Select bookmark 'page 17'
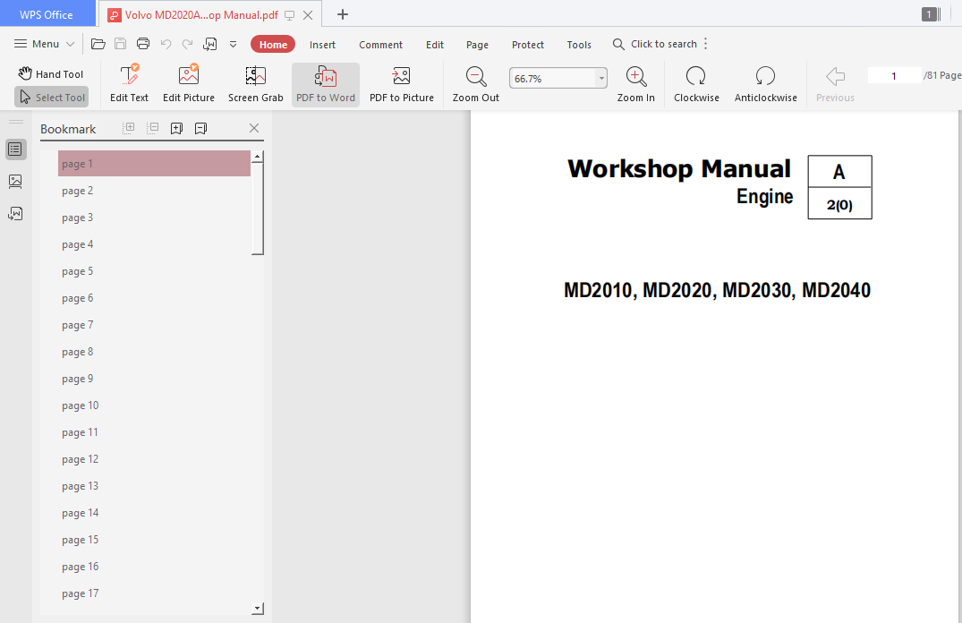 154,593
